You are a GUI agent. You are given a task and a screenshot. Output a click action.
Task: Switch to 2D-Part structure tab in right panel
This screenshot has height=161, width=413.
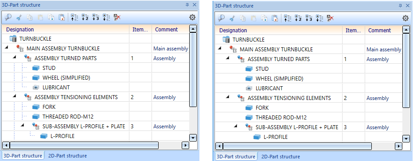(x=281, y=157)
